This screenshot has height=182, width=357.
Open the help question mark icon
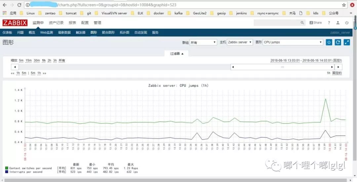[x=329, y=23]
